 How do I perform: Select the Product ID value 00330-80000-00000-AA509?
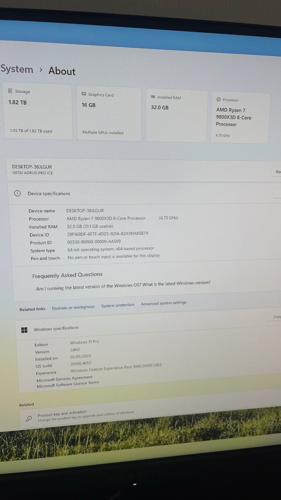tap(94, 242)
